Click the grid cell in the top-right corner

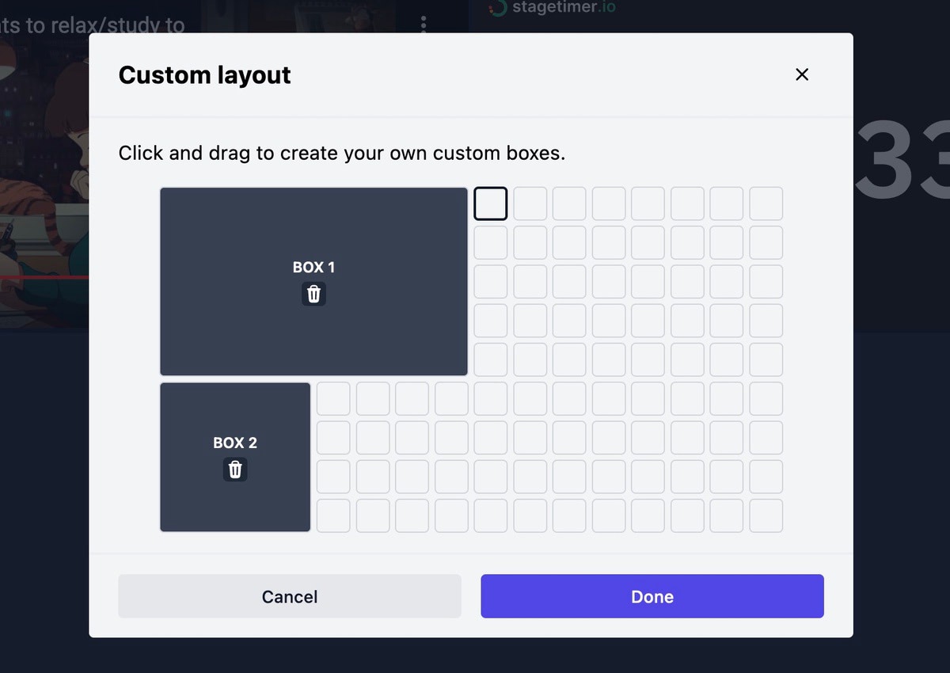[766, 203]
